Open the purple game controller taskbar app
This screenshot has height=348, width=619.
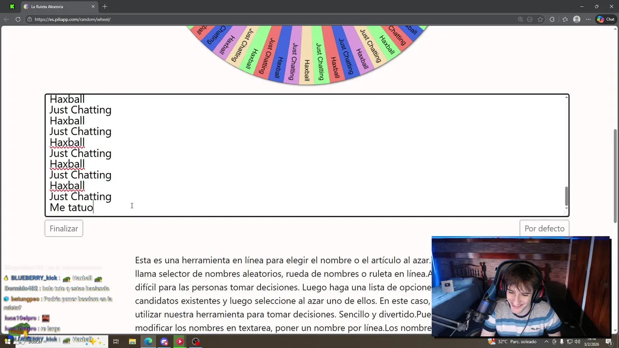coord(164,342)
